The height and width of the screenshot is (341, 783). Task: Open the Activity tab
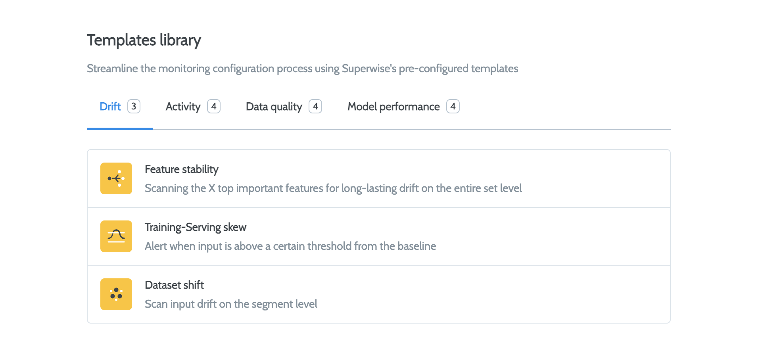(183, 107)
